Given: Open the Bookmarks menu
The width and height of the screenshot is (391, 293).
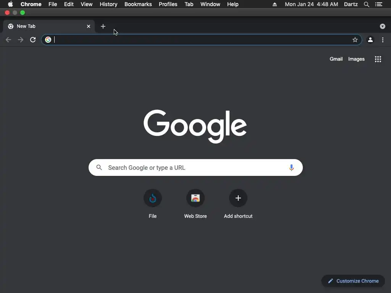Looking at the screenshot, I should 138,4.
